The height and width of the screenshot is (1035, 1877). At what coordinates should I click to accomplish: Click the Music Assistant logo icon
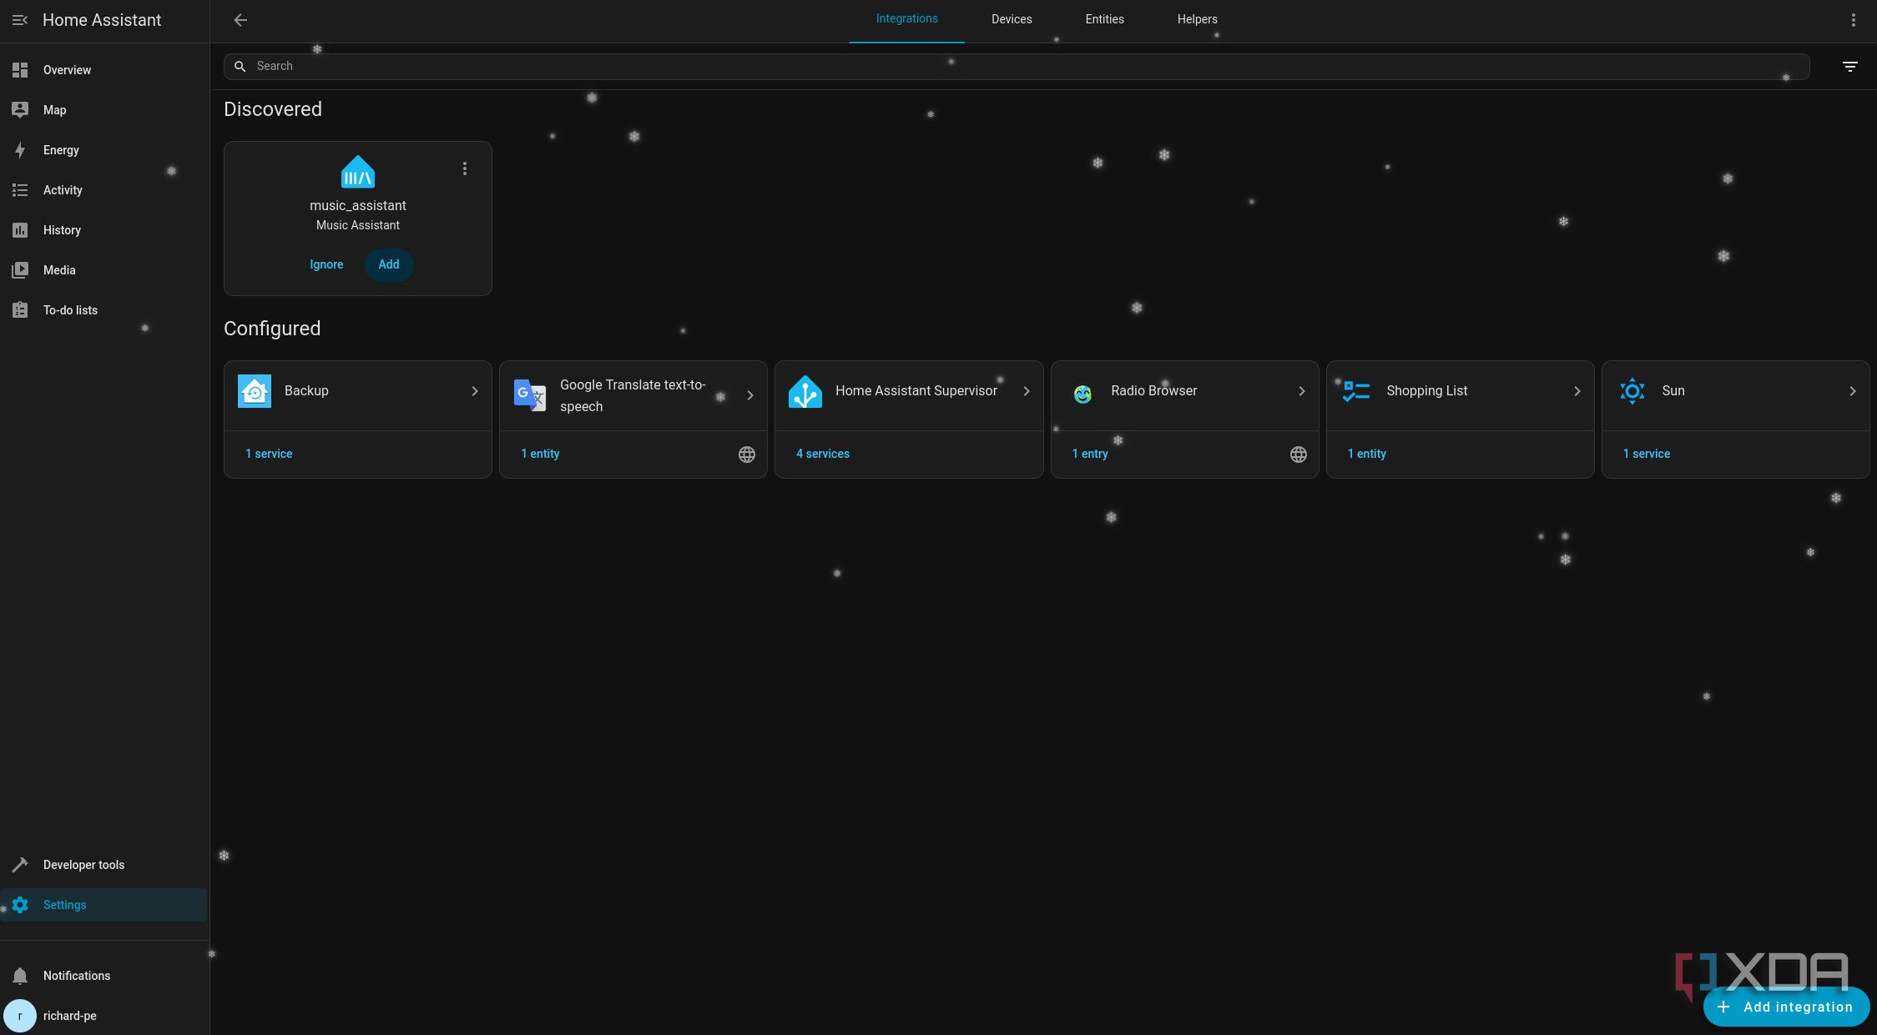[358, 173]
